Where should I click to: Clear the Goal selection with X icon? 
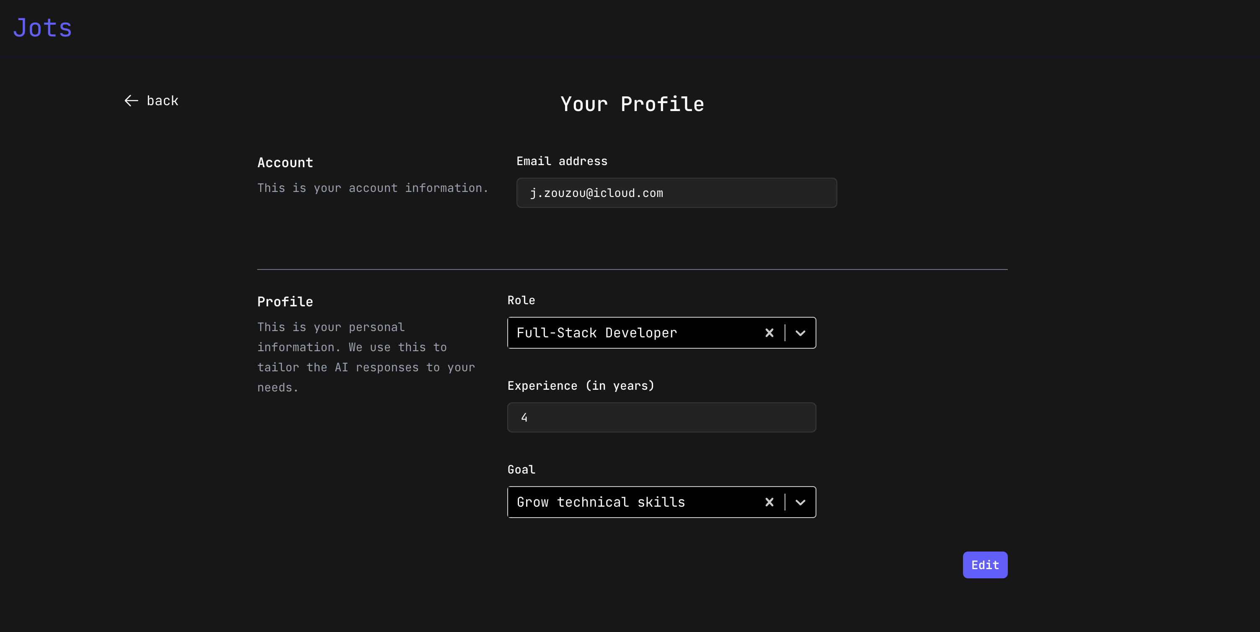coord(769,502)
